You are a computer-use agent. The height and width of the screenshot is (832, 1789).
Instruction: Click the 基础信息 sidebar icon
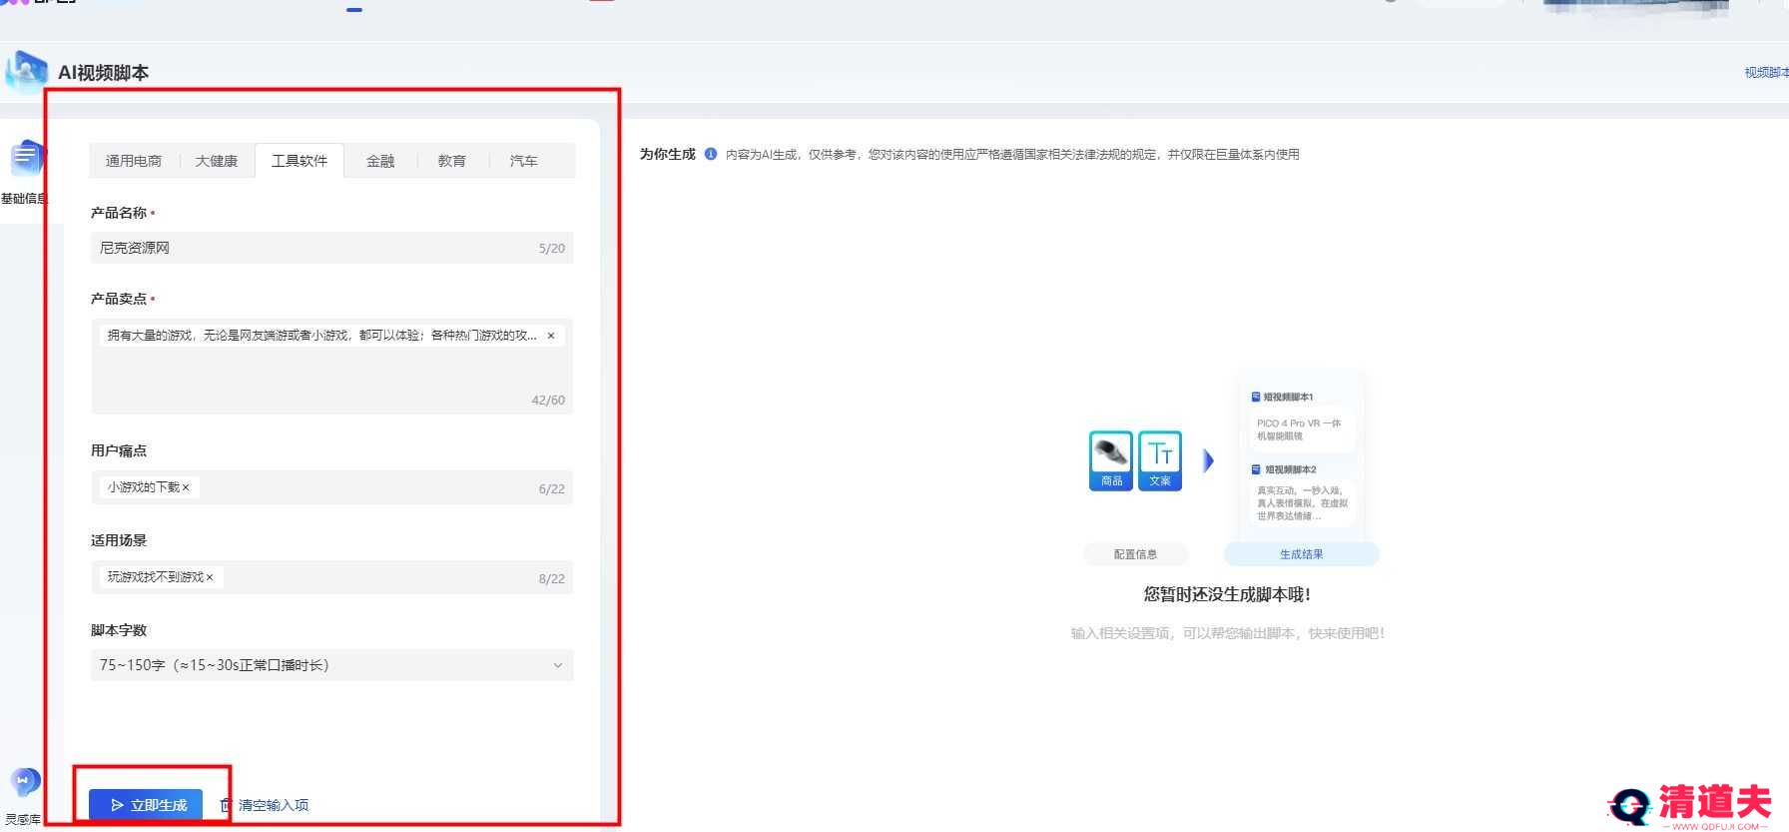point(25,160)
